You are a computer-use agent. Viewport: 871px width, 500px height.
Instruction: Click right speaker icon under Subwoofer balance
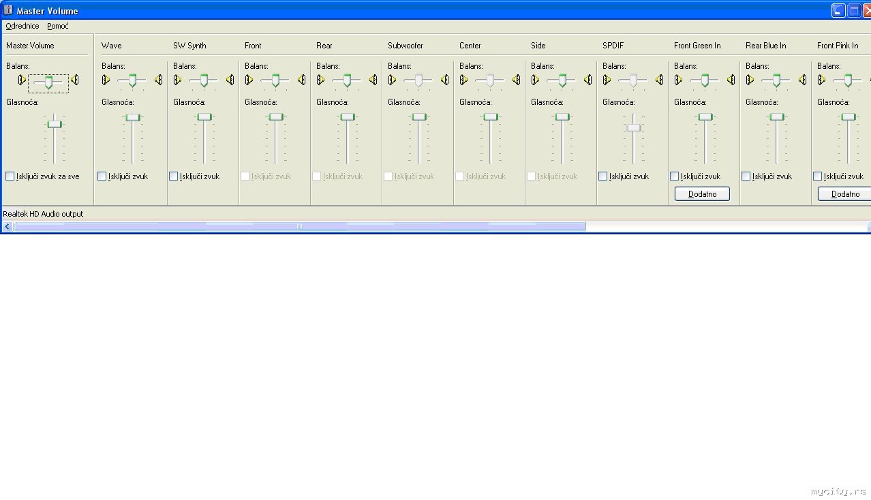coord(445,80)
